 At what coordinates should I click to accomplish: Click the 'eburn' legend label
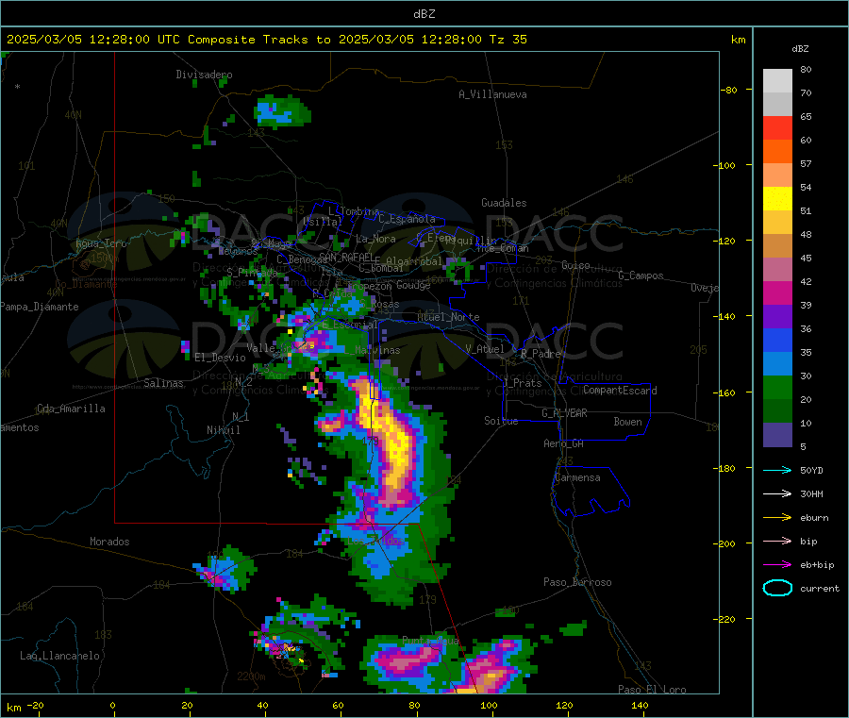[814, 518]
